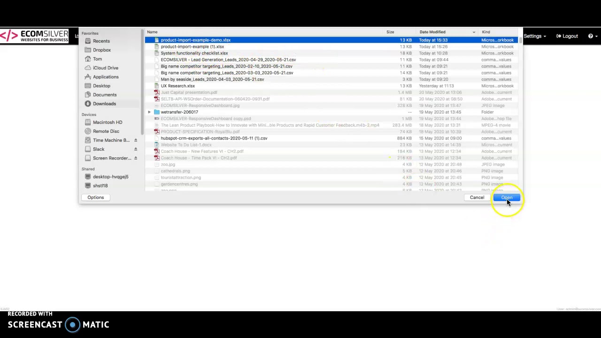Image resolution: width=601 pixels, height=338 pixels.
Task: Click Website To Do List-1.docx row
Action: point(331,145)
